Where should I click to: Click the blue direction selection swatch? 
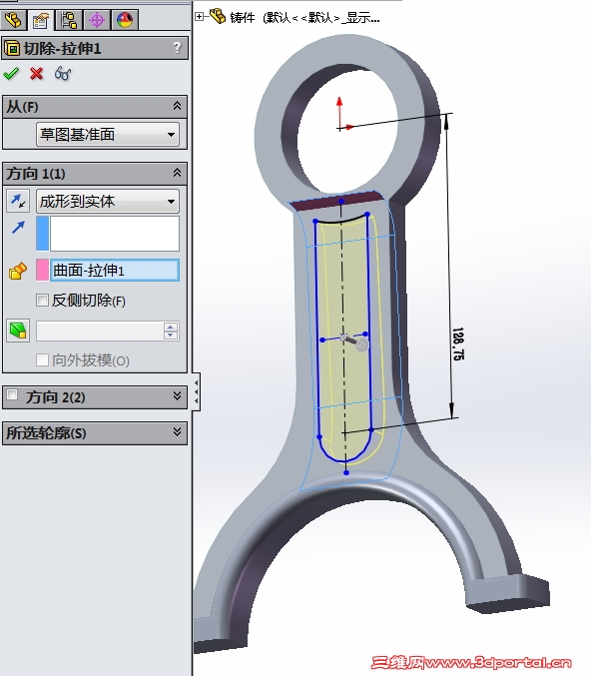click(x=42, y=234)
